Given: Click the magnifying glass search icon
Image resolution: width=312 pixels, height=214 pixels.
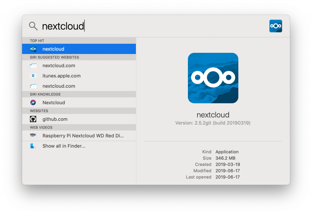Looking at the screenshot, I should click(33, 26).
